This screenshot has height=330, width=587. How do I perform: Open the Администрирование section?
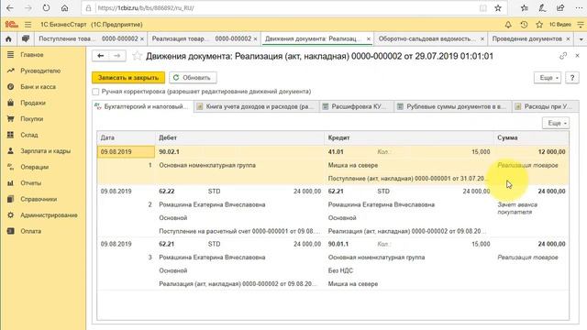[49, 215]
